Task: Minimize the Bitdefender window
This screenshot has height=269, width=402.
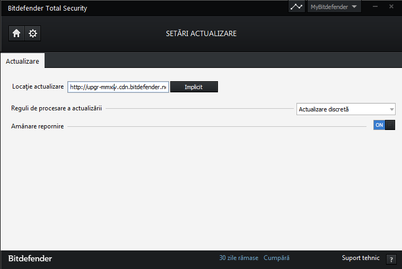Action: [375, 7]
